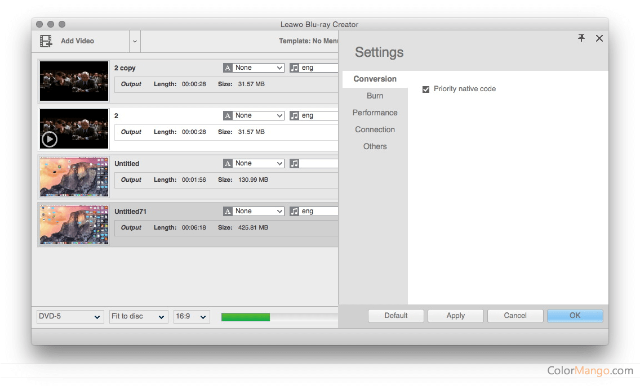
Task: Select the Conversion settings tab
Action: 375,79
